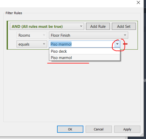146x139 pixels.
Task: Remove the rule with the red minus icon
Action: [x=125, y=44]
